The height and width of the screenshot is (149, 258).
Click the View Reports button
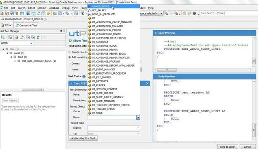10,101
